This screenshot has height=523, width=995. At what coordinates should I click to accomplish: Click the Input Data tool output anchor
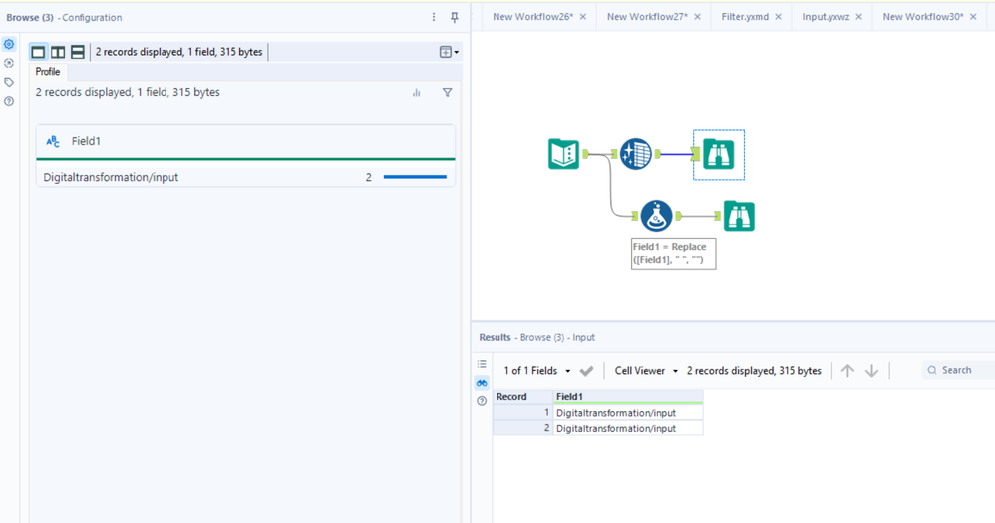[x=585, y=154]
